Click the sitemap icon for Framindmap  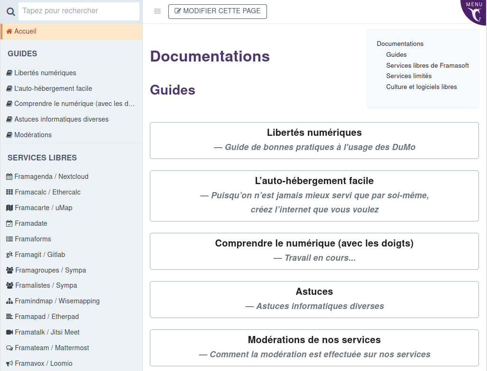point(9,301)
